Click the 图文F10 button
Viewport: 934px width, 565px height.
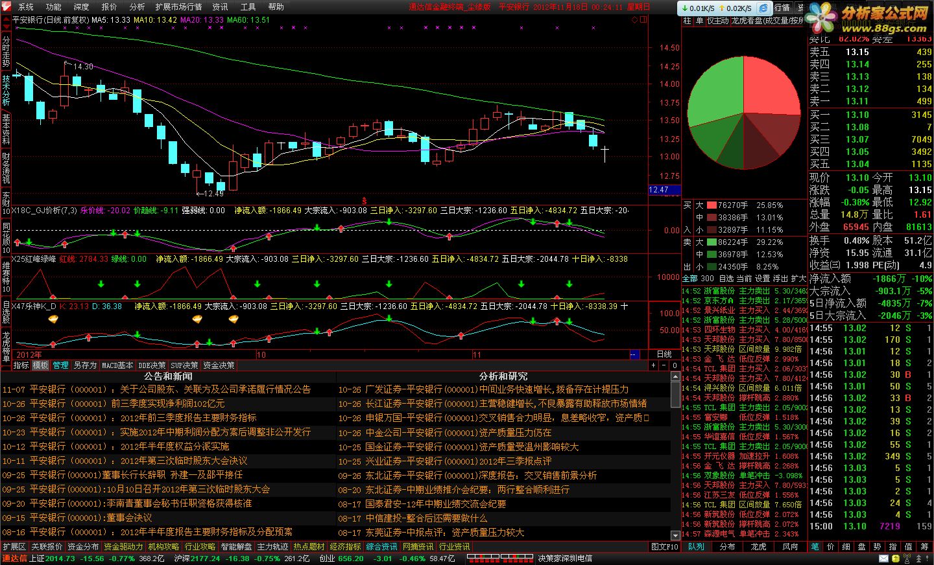pyautogui.click(x=664, y=547)
